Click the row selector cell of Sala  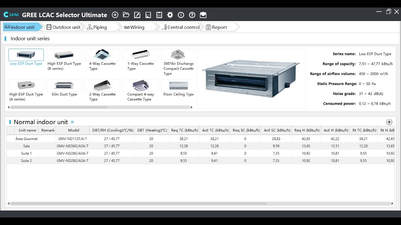(11, 146)
